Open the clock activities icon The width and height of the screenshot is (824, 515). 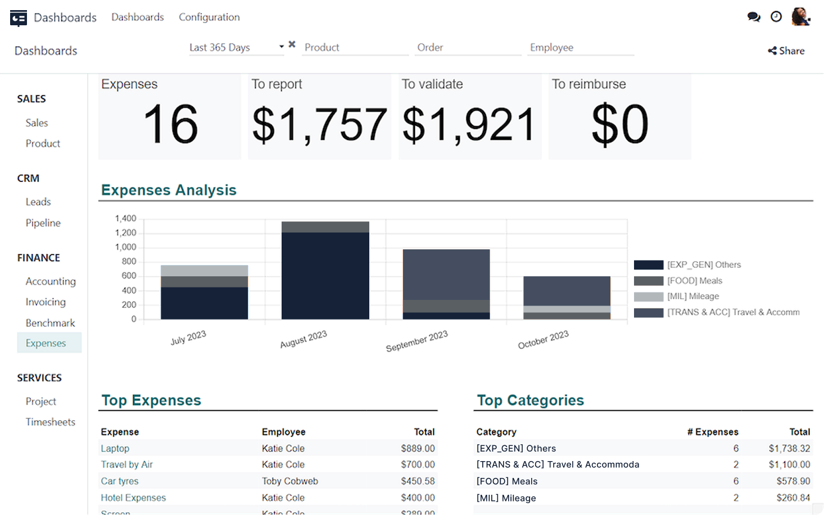pyautogui.click(x=776, y=17)
